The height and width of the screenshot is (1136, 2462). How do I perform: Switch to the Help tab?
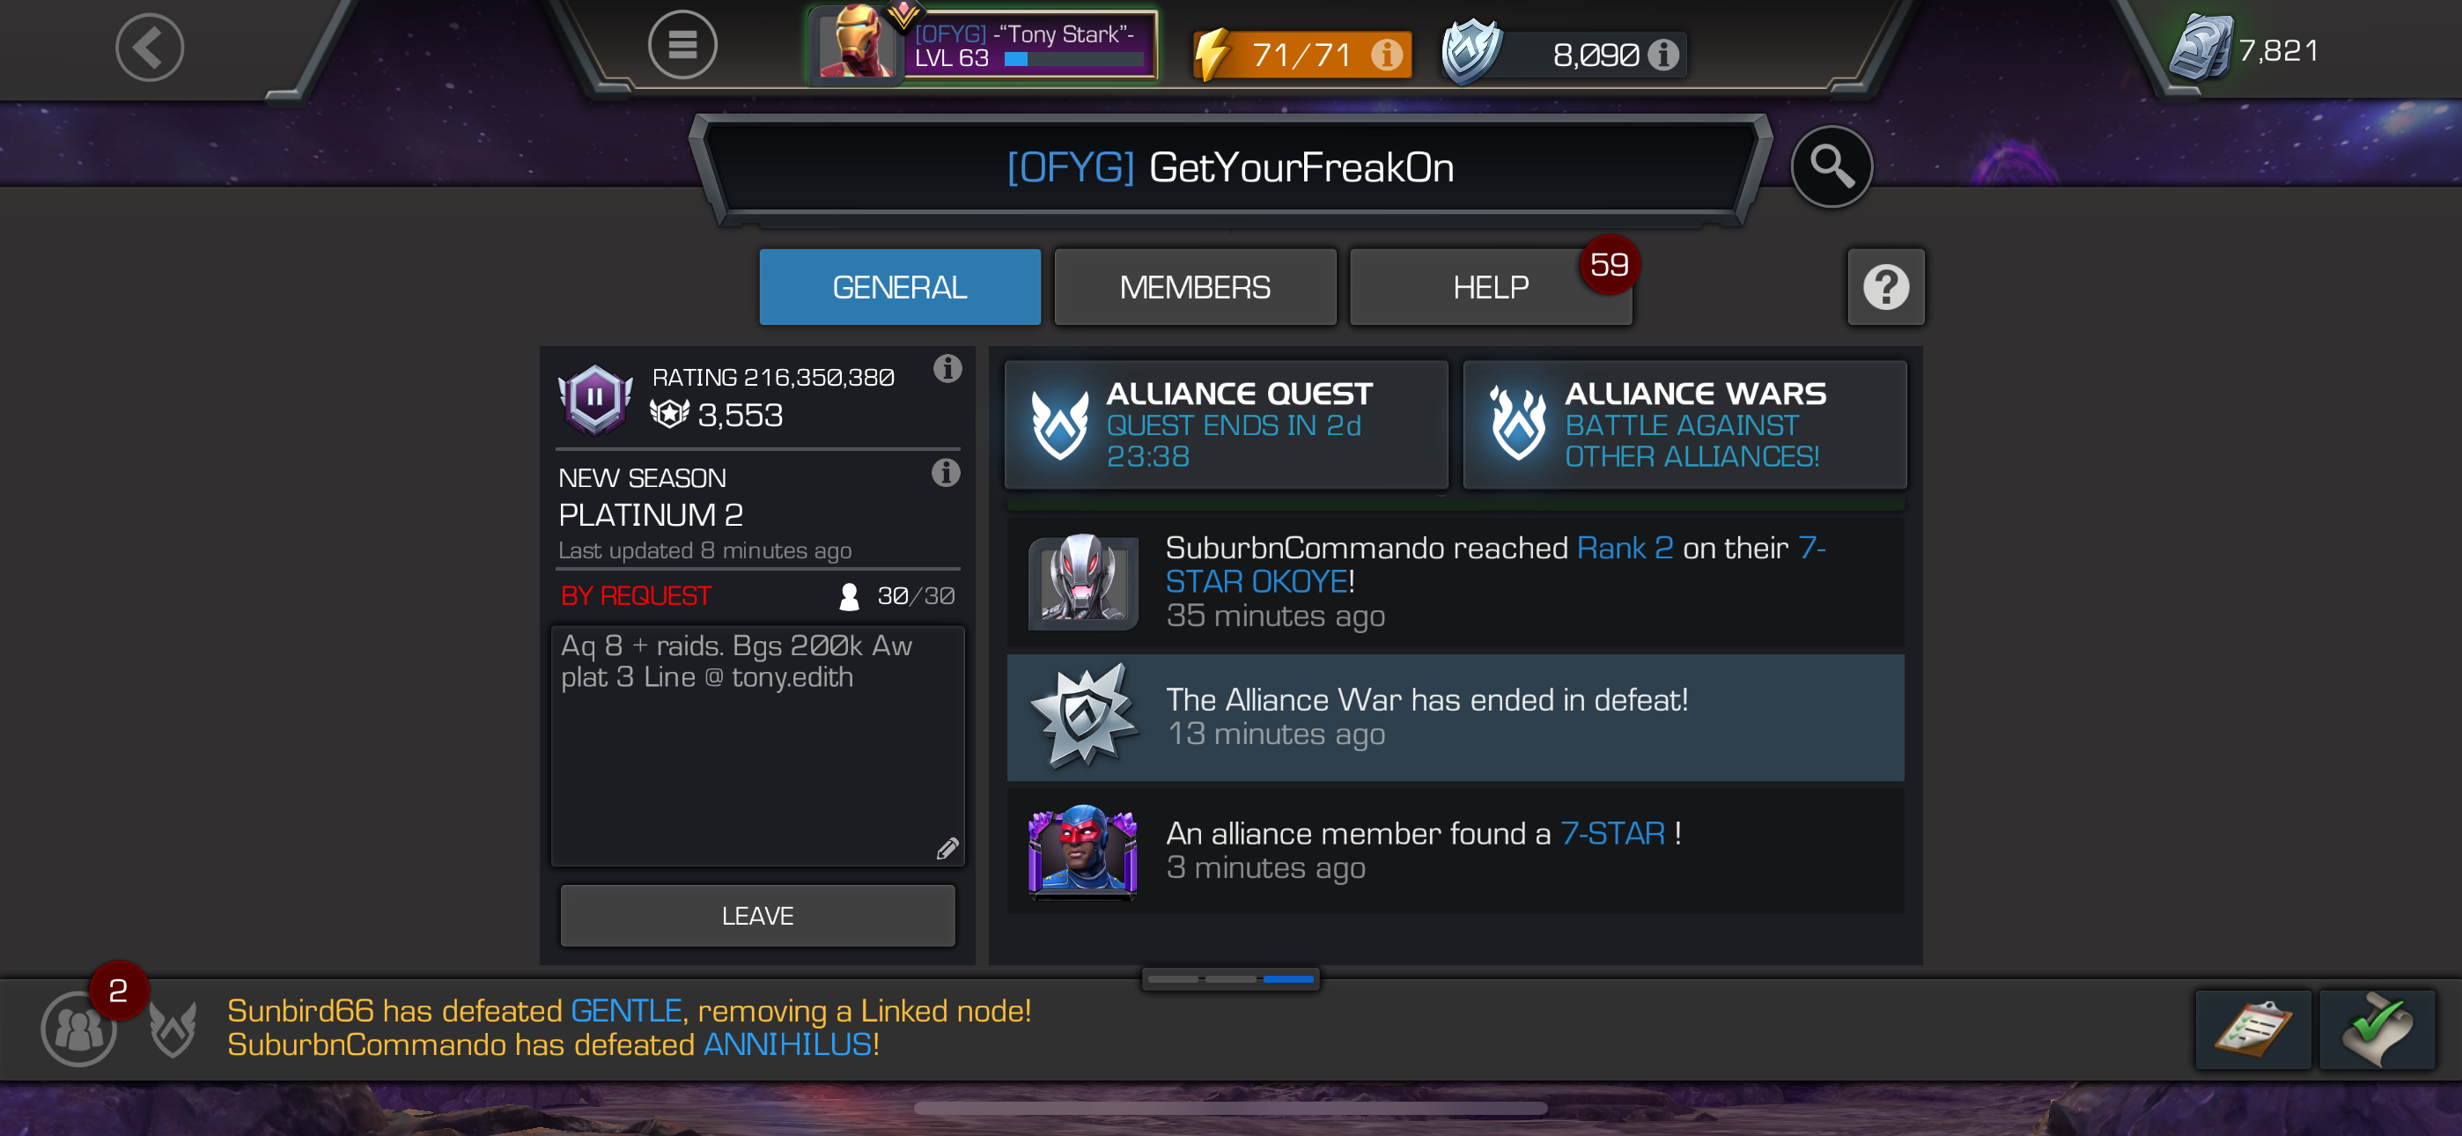click(x=1490, y=287)
